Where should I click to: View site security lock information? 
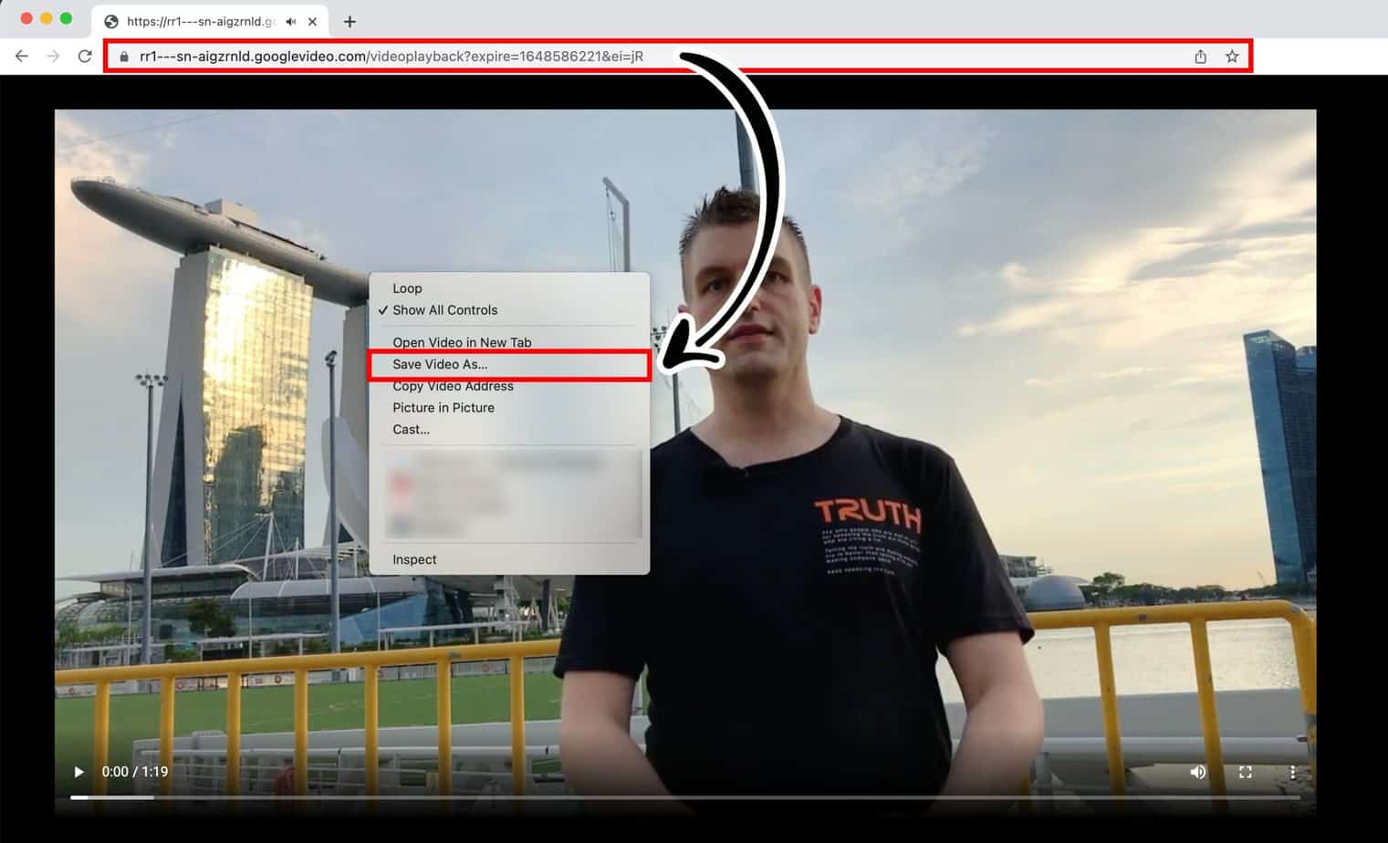(124, 57)
